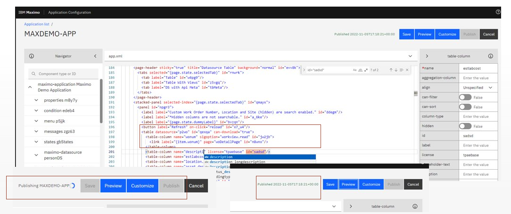Toggle the replace chevron in the find widget

(304, 70)
